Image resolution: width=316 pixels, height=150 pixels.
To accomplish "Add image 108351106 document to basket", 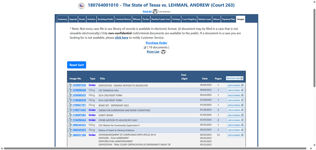I will pyautogui.click(x=236, y=135).
